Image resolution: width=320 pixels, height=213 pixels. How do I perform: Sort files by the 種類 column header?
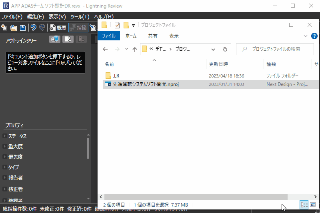(x=288, y=64)
